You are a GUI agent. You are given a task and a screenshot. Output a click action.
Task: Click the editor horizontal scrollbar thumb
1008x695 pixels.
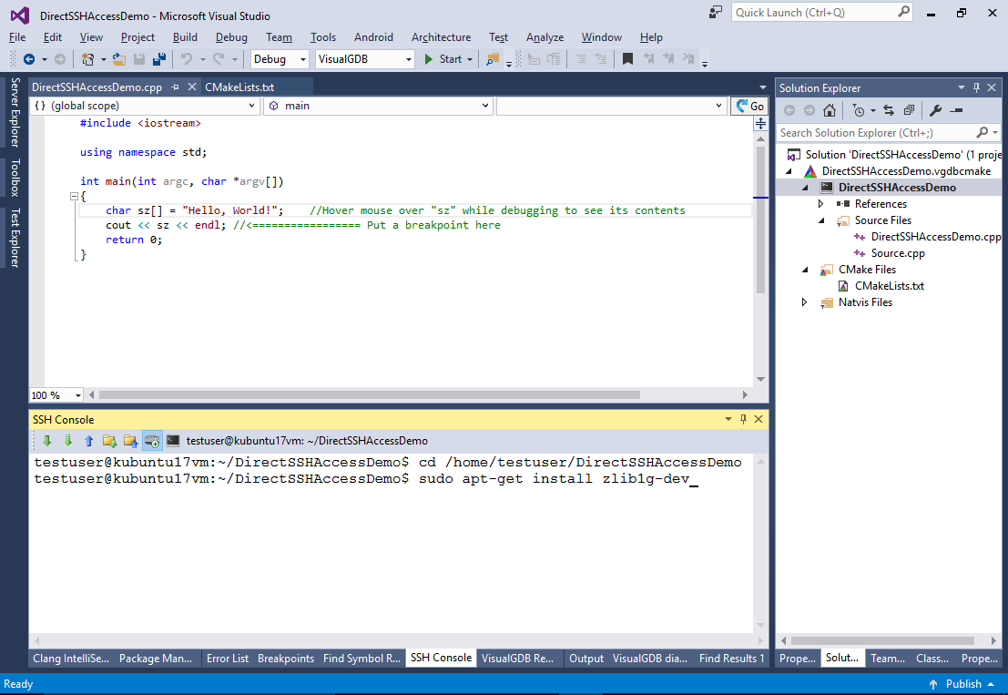coord(369,394)
